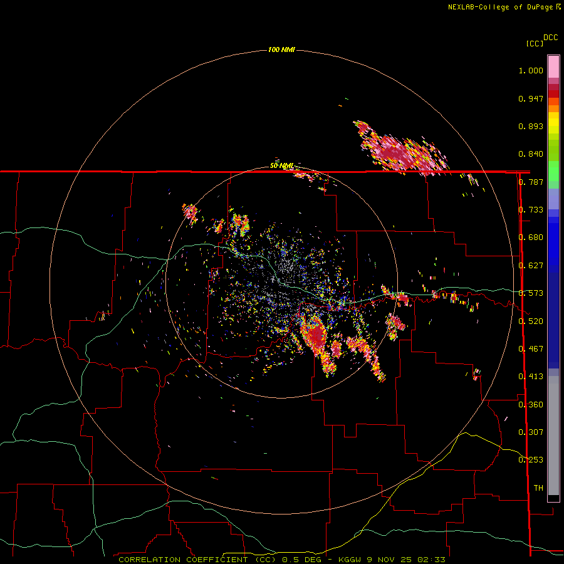This screenshot has height=564, width=564.
Task: Click the 0.947 value on the color scale
Action: 531,98
